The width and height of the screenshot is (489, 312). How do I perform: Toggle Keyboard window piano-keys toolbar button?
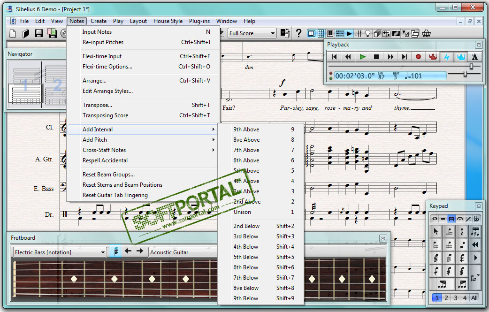[330, 33]
